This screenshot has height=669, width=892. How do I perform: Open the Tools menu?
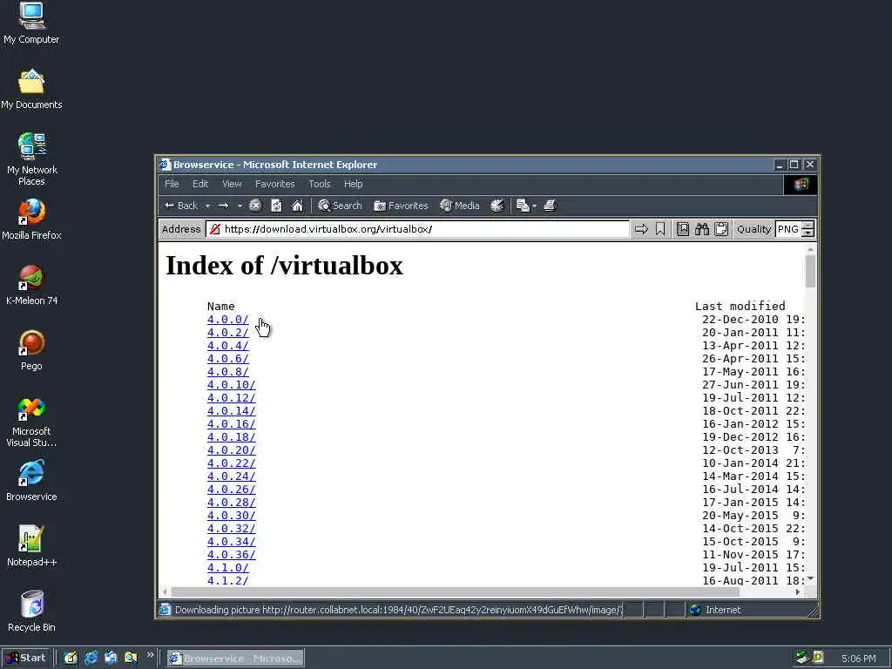(319, 184)
